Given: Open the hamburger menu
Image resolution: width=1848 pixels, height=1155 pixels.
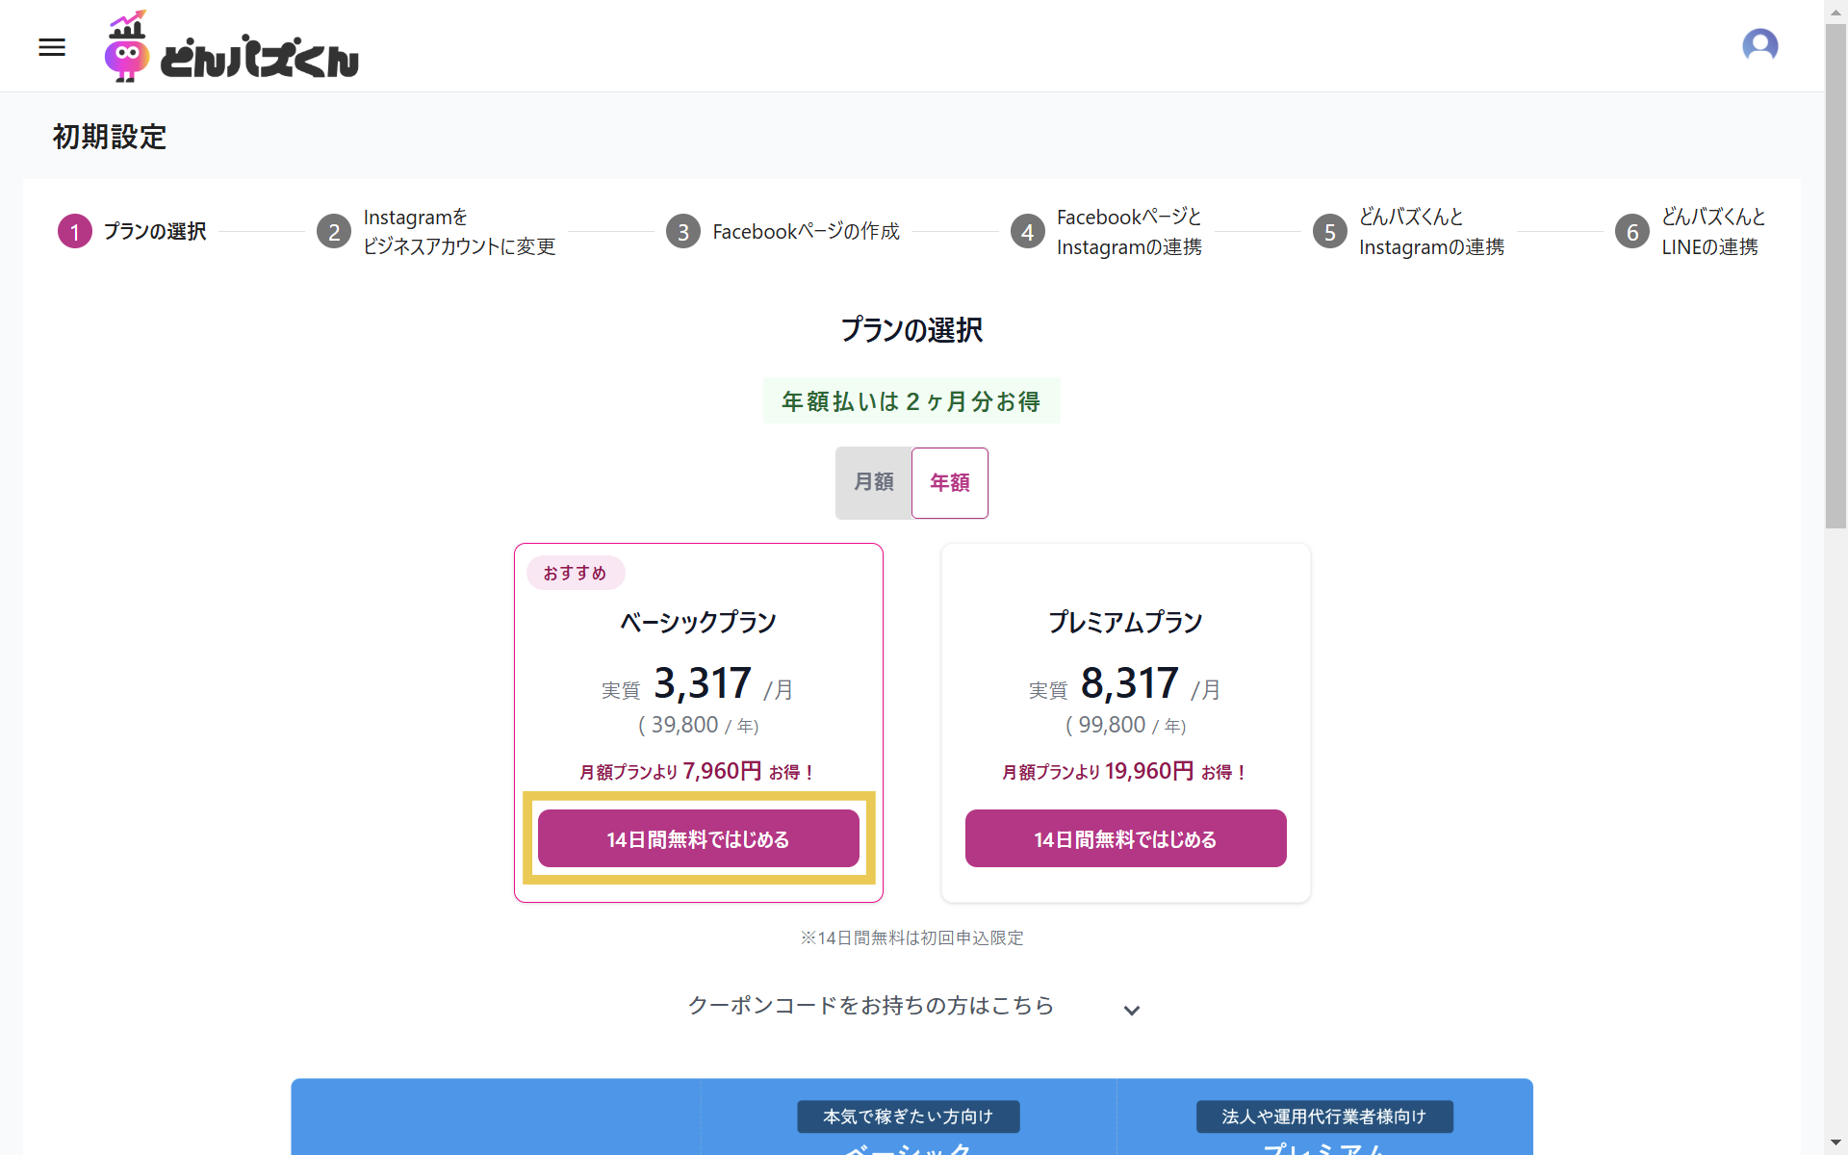Looking at the screenshot, I should [x=52, y=47].
